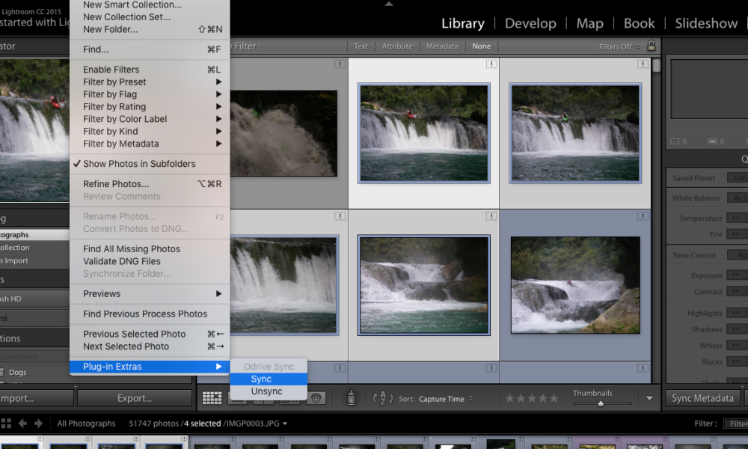Image resolution: width=748 pixels, height=449 pixels.
Task: Click metadata badge on rocky-rapids photo in the right column
Action: [643, 216]
